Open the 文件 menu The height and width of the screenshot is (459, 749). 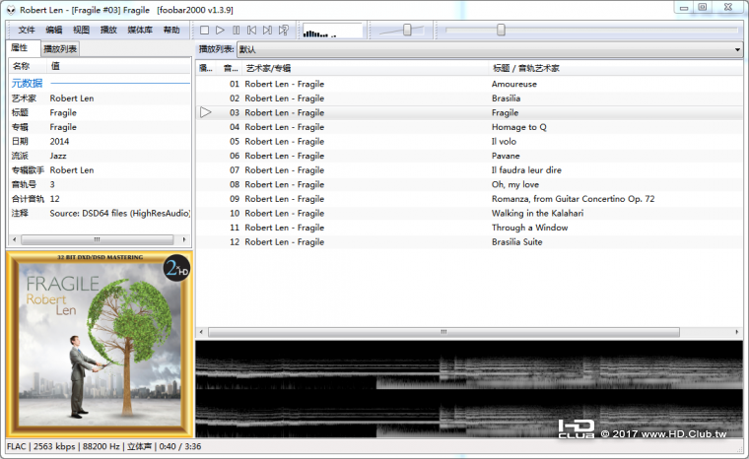[27, 31]
